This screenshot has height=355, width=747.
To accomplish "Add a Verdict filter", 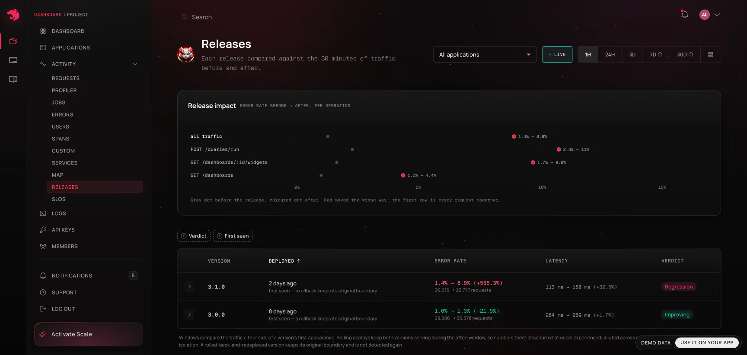I will (194, 236).
